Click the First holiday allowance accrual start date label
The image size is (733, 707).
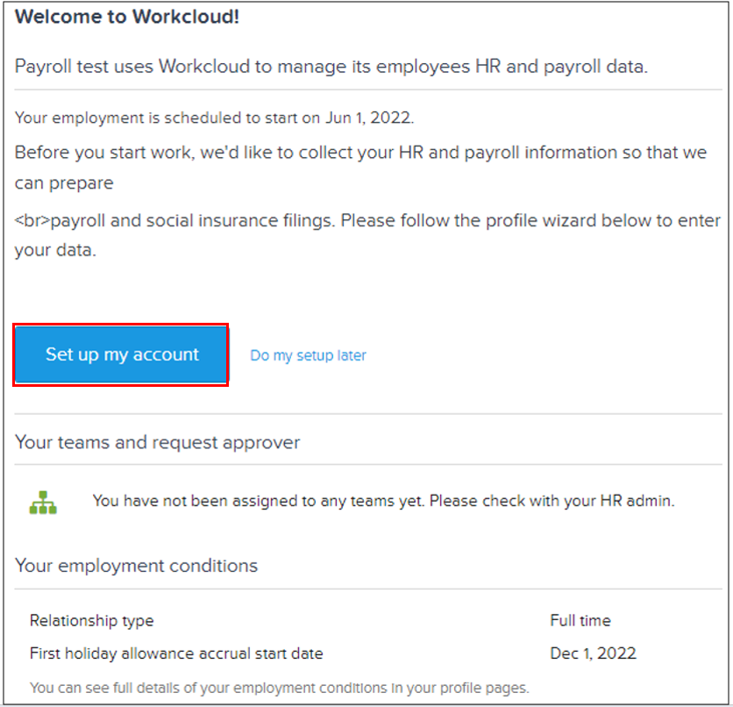click(175, 653)
